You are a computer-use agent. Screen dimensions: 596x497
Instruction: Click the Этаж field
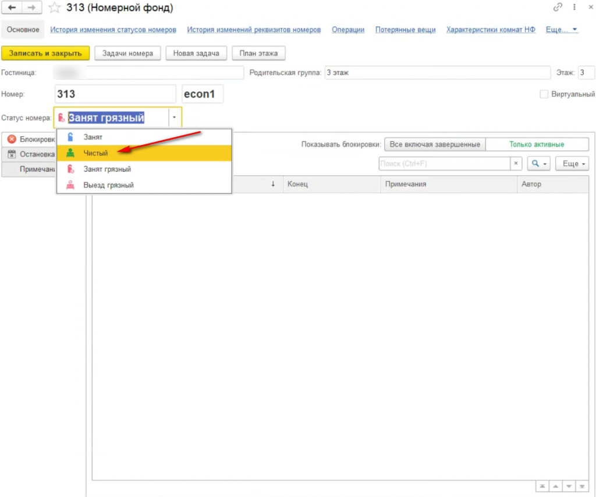[x=586, y=73]
